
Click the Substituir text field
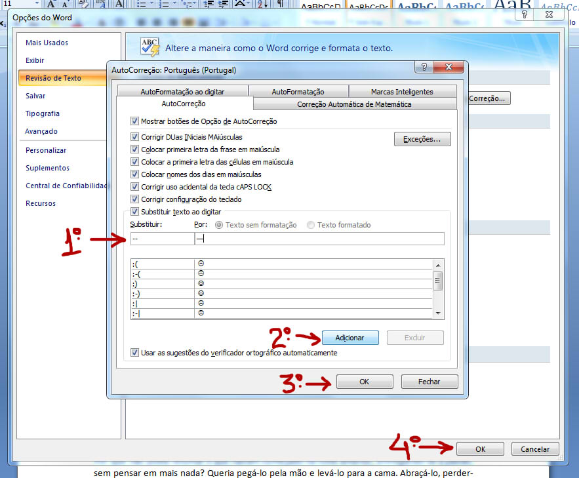pos(162,239)
